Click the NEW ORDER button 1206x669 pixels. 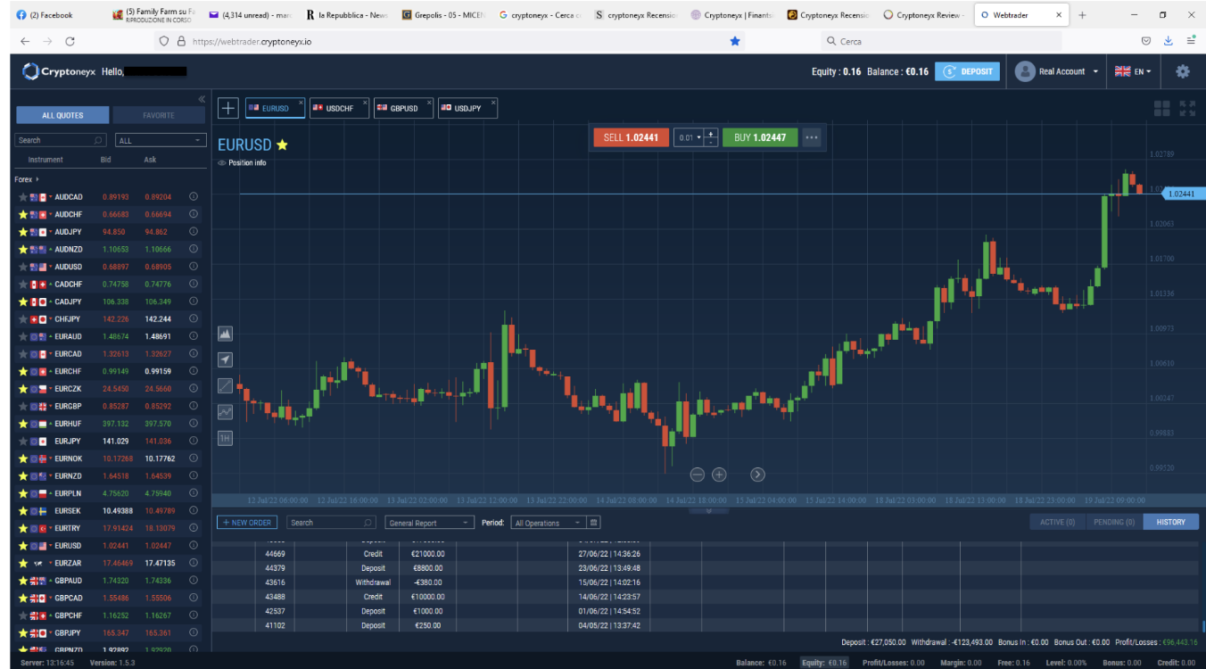[x=248, y=522]
